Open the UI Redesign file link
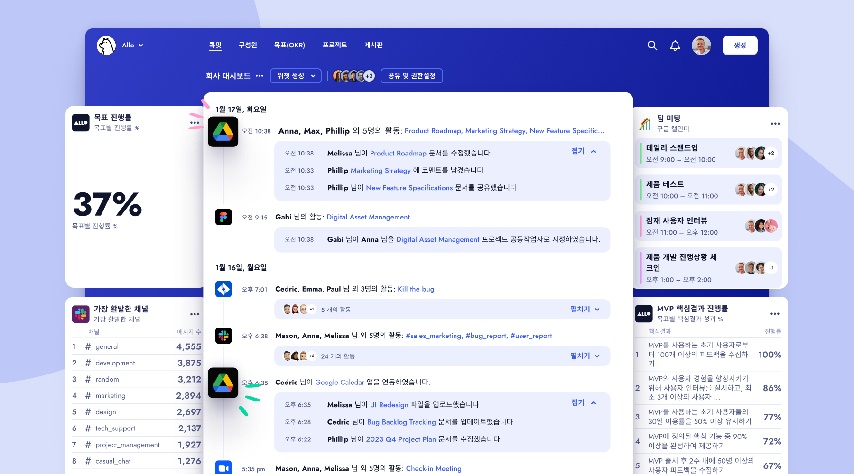 click(389, 405)
